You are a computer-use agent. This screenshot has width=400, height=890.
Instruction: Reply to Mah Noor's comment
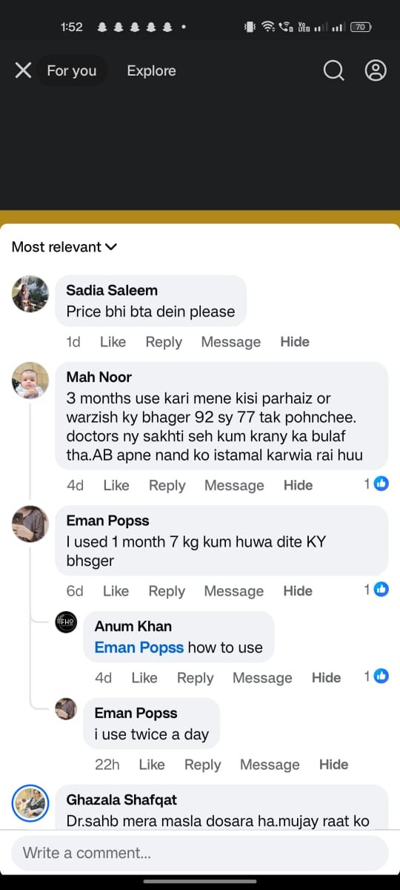click(167, 485)
